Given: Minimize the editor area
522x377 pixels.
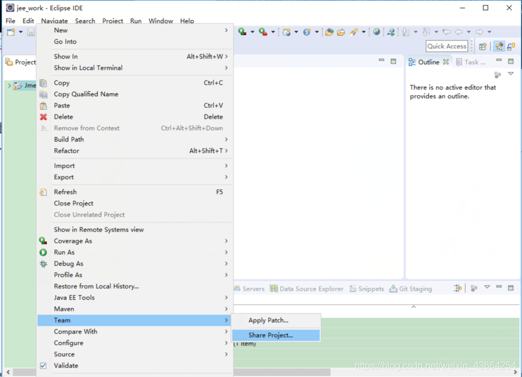Looking at the screenshot, I should click(381, 61).
